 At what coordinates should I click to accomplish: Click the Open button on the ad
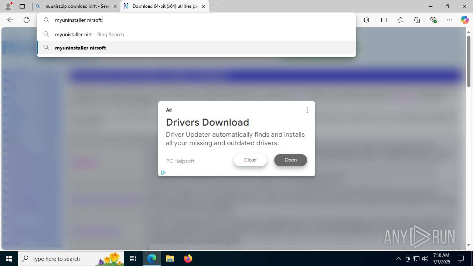pos(290,160)
